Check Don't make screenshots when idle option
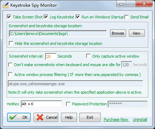The height and width of the screenshot is (129, 155). tap(10, 65)
